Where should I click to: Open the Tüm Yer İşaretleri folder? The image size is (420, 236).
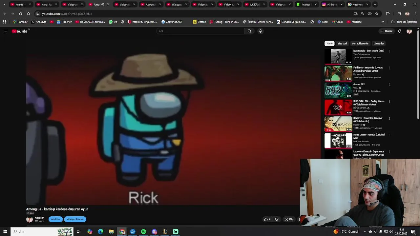pyautogui.click(x=404, y=22)
